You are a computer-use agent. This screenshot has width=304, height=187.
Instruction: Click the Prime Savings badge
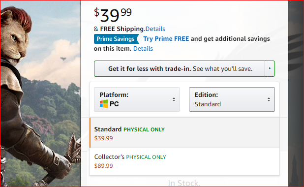pos(116,39)
